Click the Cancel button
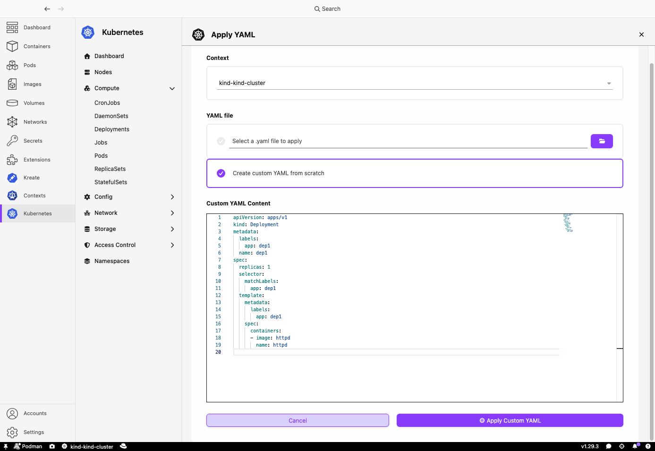655x451 pixels. 298,420
